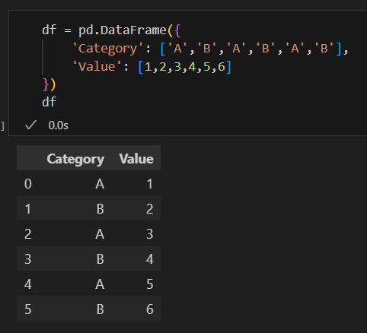Screen dimensions: 367x333
Task: Click Category cell A in row 0
Action: coord(100,184)
